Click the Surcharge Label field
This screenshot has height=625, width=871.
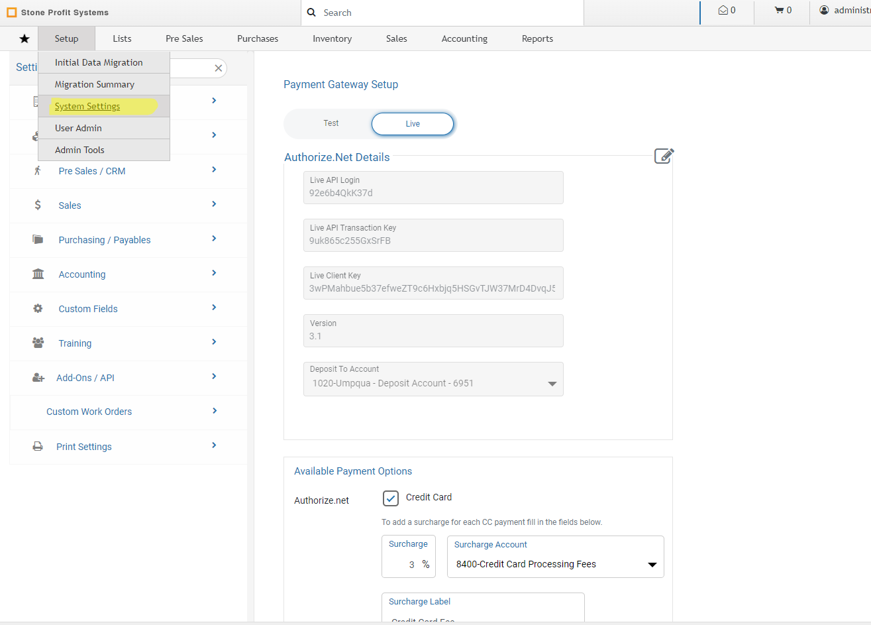point(483,607)
